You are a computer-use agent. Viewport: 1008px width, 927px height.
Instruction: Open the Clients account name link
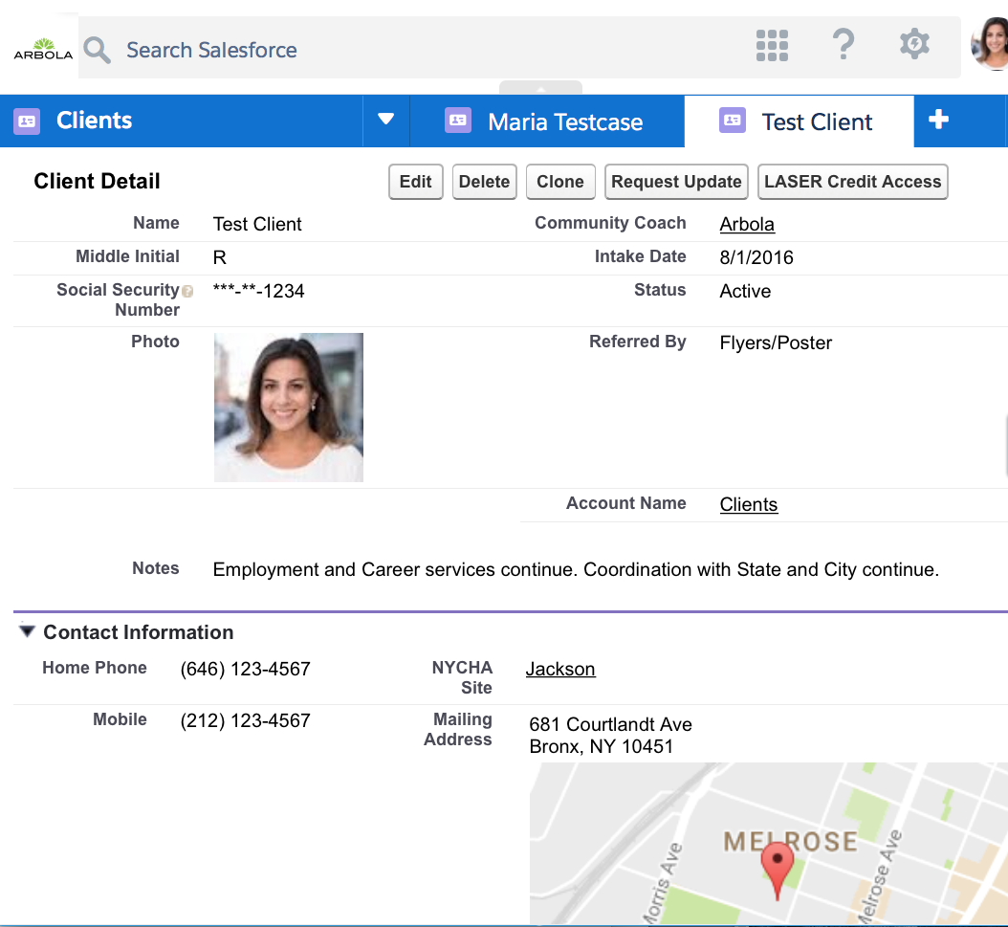click(748, 505)
